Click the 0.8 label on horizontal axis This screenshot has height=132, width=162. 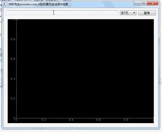tap(126, 120)
